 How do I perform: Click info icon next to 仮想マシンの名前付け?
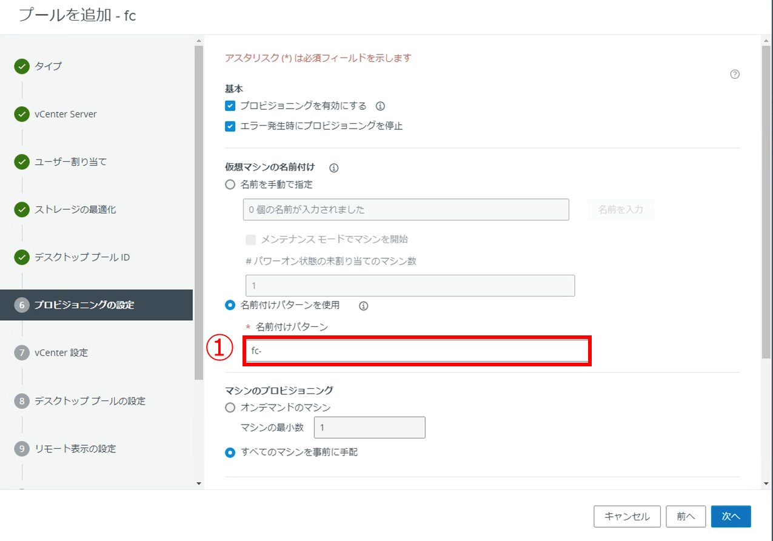click(333, 167)
